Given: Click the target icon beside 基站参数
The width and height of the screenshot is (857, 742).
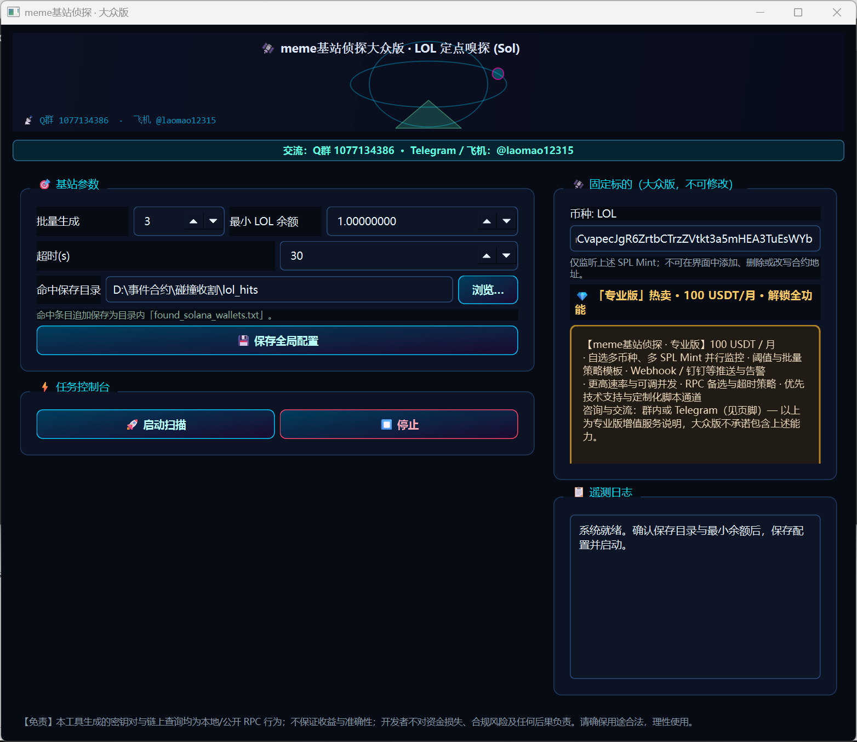Looking at the screenshot, I should pyautogui.click(x=45, y=185).
